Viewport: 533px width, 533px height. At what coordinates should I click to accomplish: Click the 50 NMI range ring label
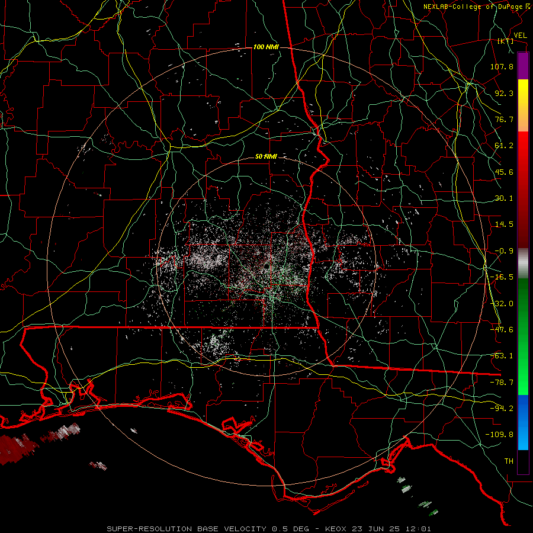[x=266, y=157]
